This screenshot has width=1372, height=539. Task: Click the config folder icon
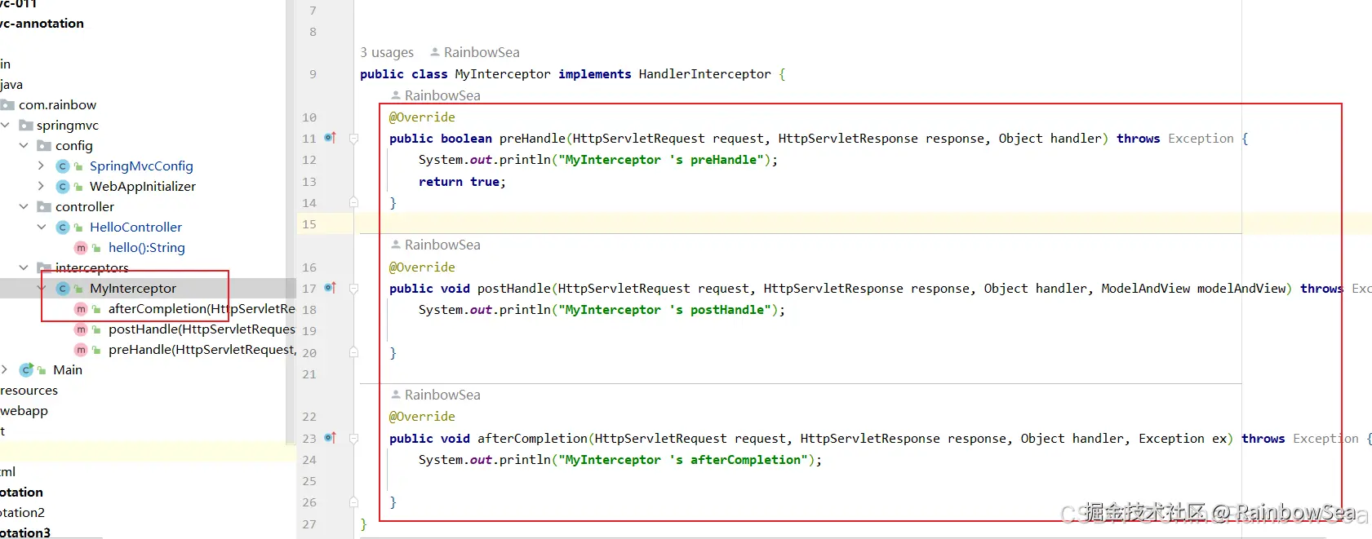pos(44,146)
